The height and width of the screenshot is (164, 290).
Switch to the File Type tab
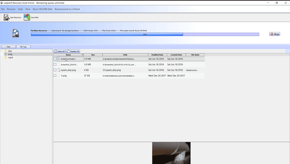pos(23,47)
